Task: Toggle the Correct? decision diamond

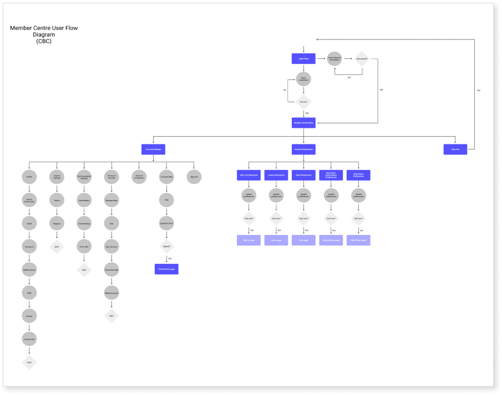Action: tap(303, 101)
